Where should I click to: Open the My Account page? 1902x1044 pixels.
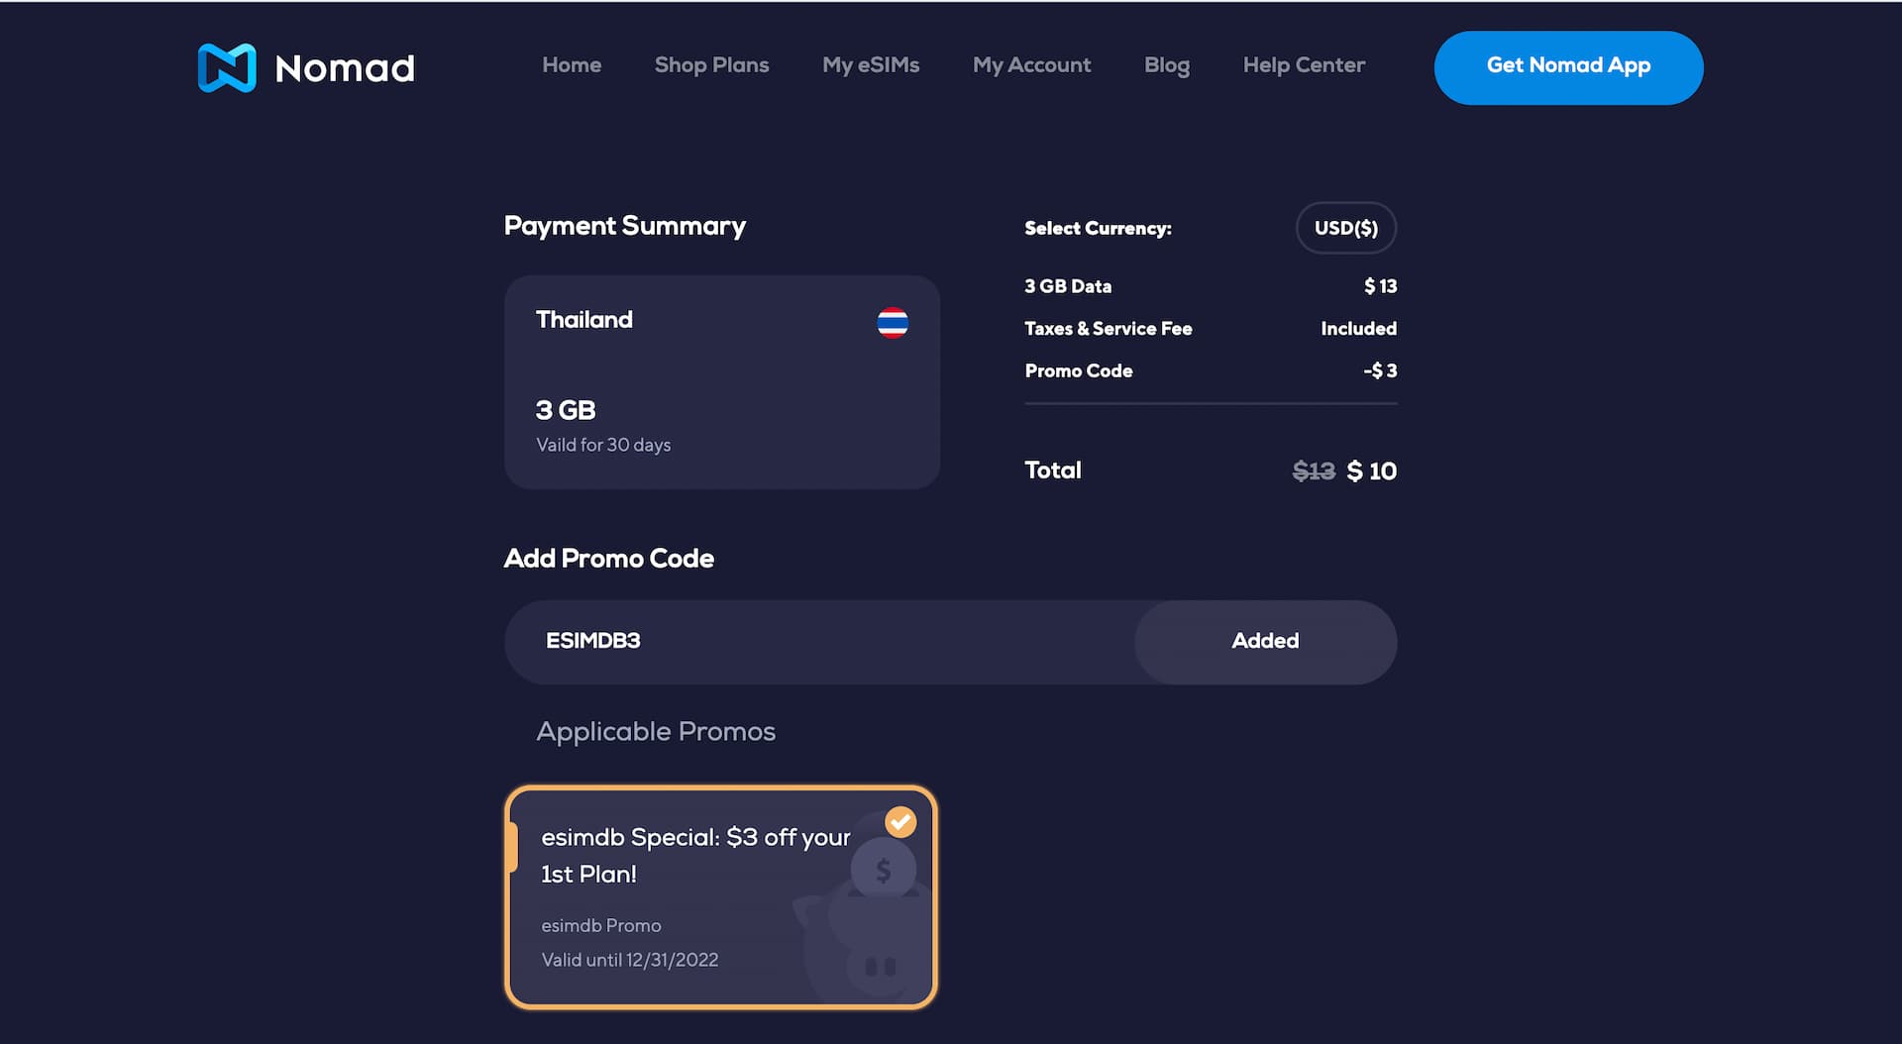1031,65
